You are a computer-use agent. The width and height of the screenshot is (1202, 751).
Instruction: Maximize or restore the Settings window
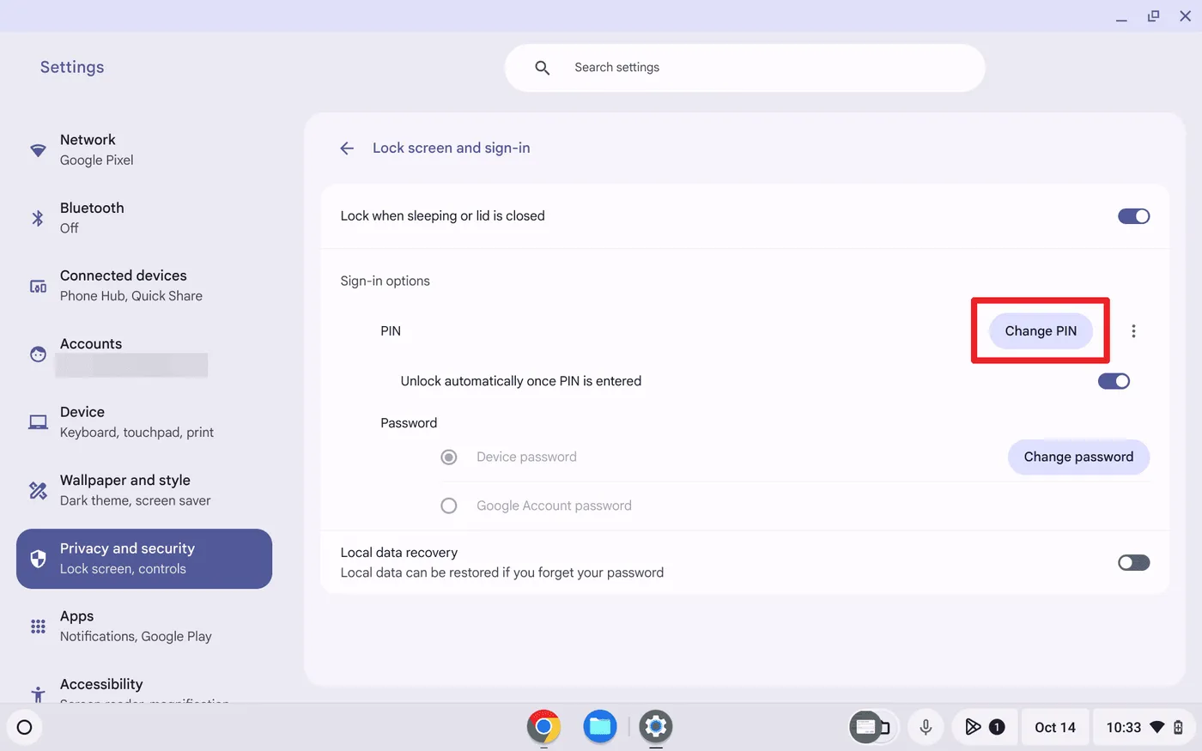pos(1153,16)
